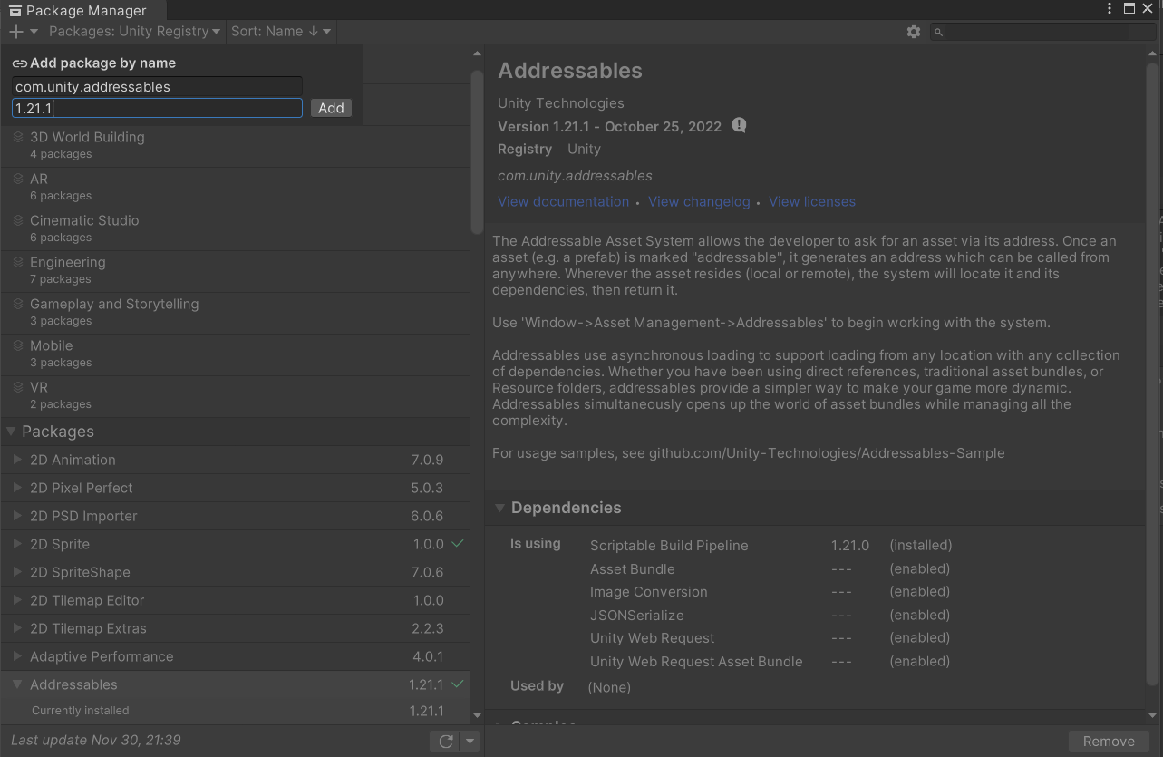Viewport: 1163px width, 757px height.
Task: Expand the 2D Animation package versions
Action: tap(17, 460)
